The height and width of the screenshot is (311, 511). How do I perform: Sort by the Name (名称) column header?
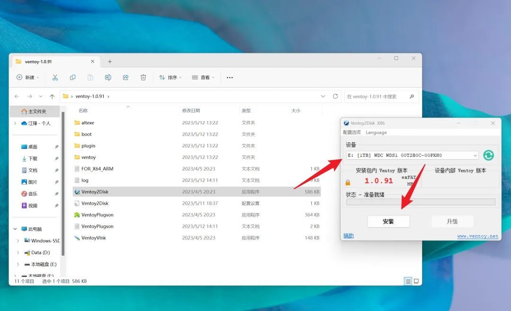click(x=83, y=111)
